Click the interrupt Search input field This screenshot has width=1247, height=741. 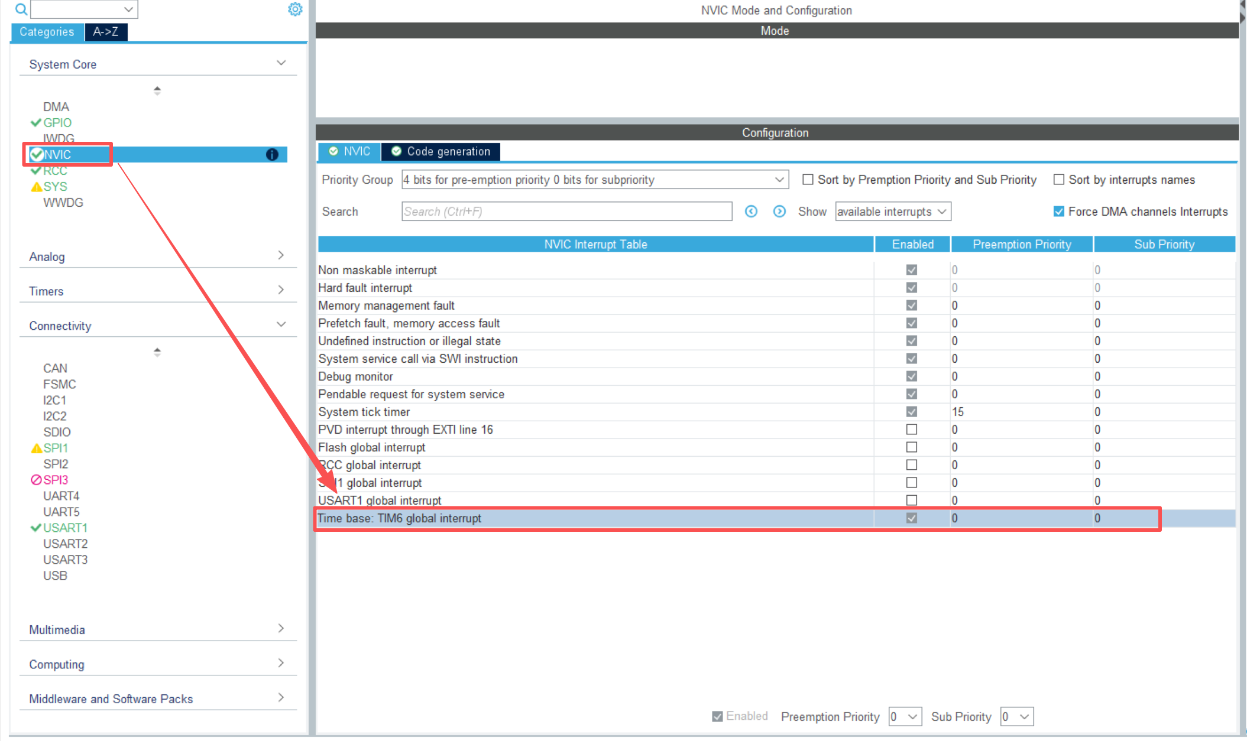click(x=566, y=212)
